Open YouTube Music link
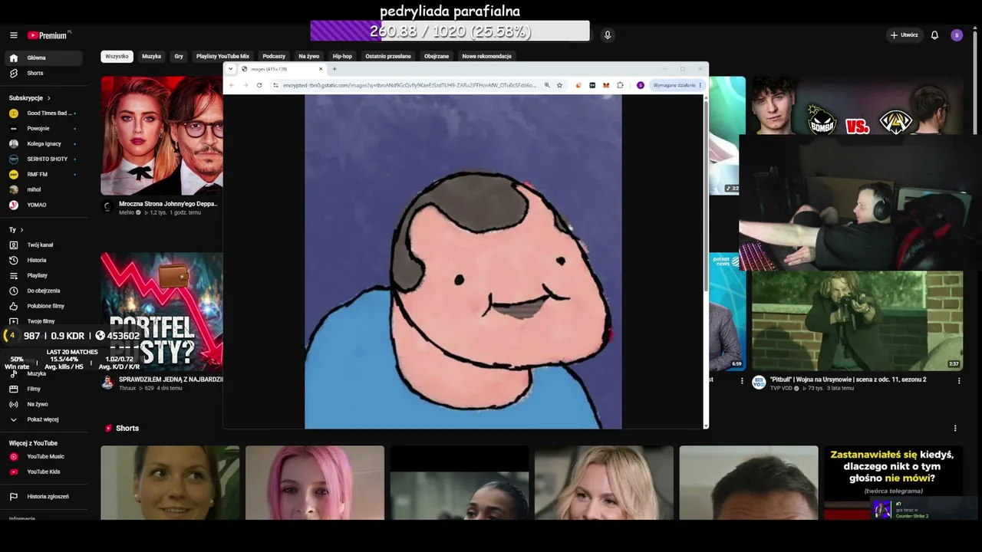The image size is (982, 552). 45,456
